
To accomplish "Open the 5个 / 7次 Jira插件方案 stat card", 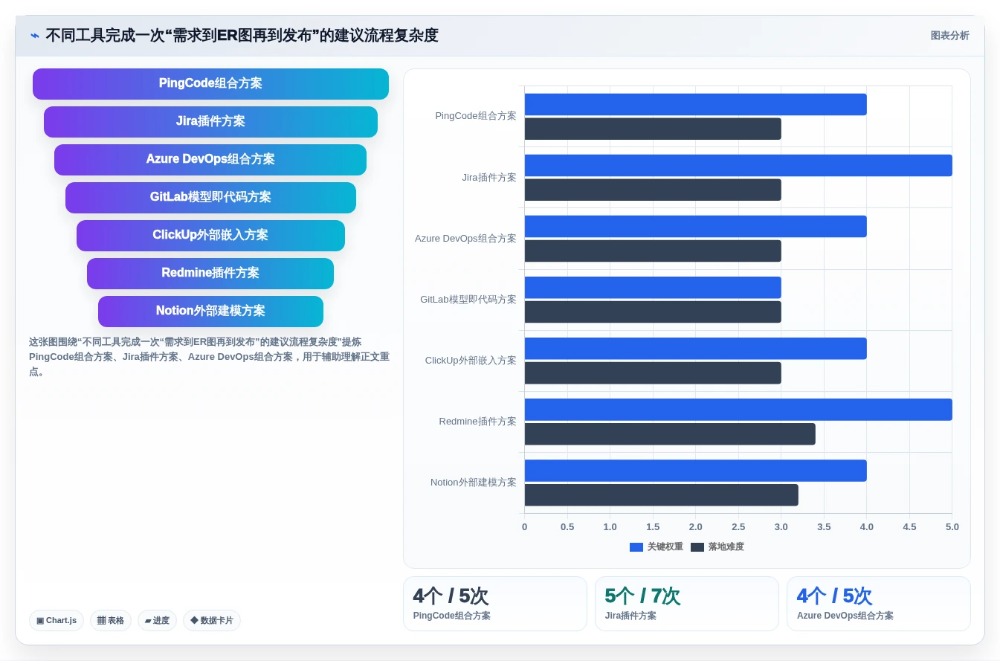I will [687, 604].
